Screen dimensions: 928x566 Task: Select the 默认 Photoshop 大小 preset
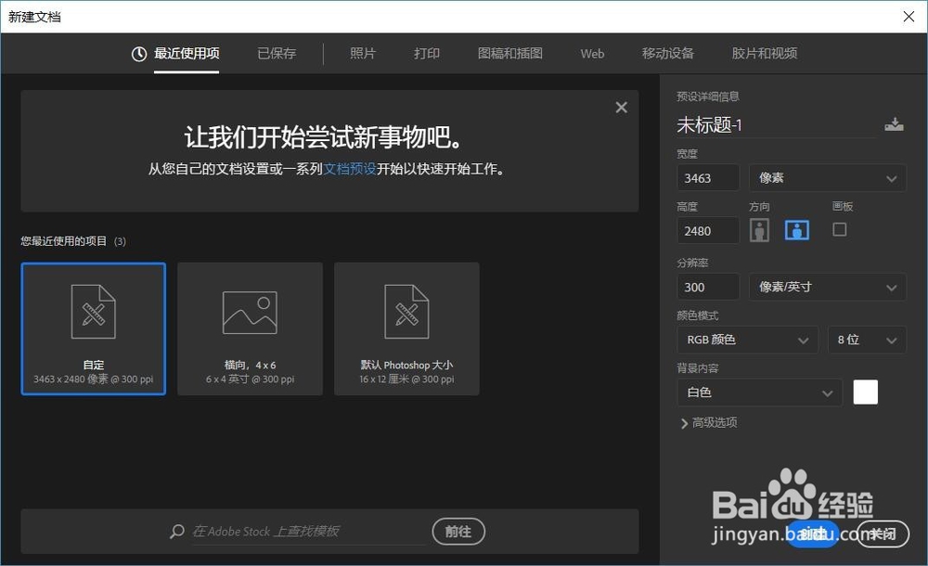point(406,328)
